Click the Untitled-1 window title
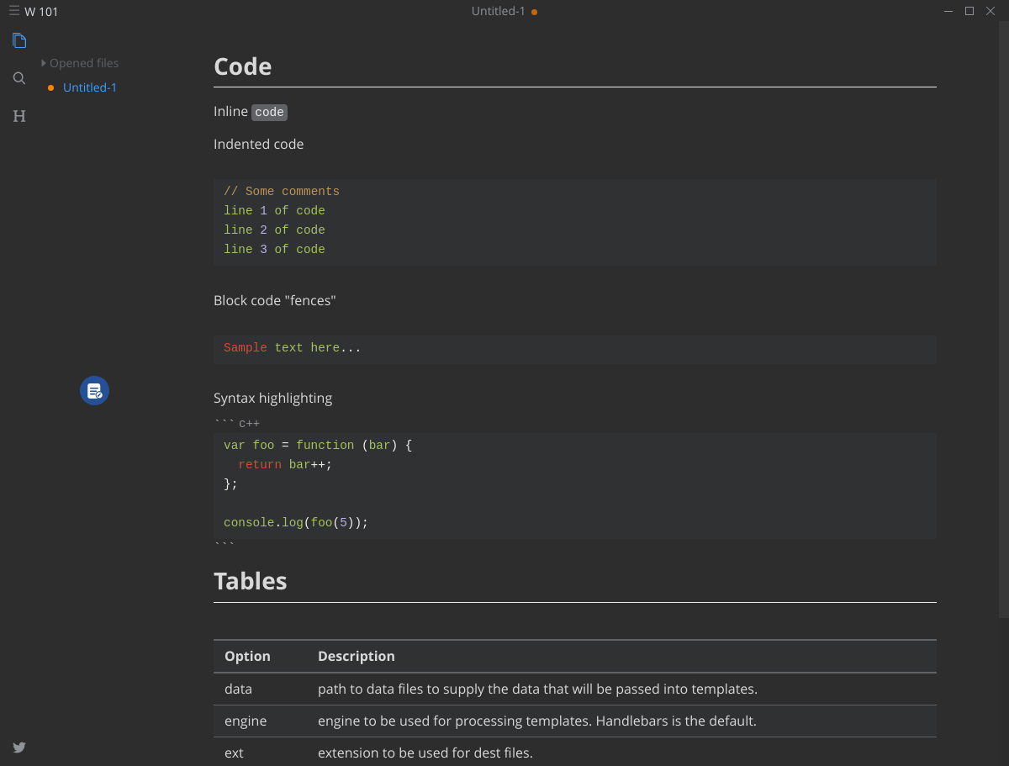 (498, 11)
